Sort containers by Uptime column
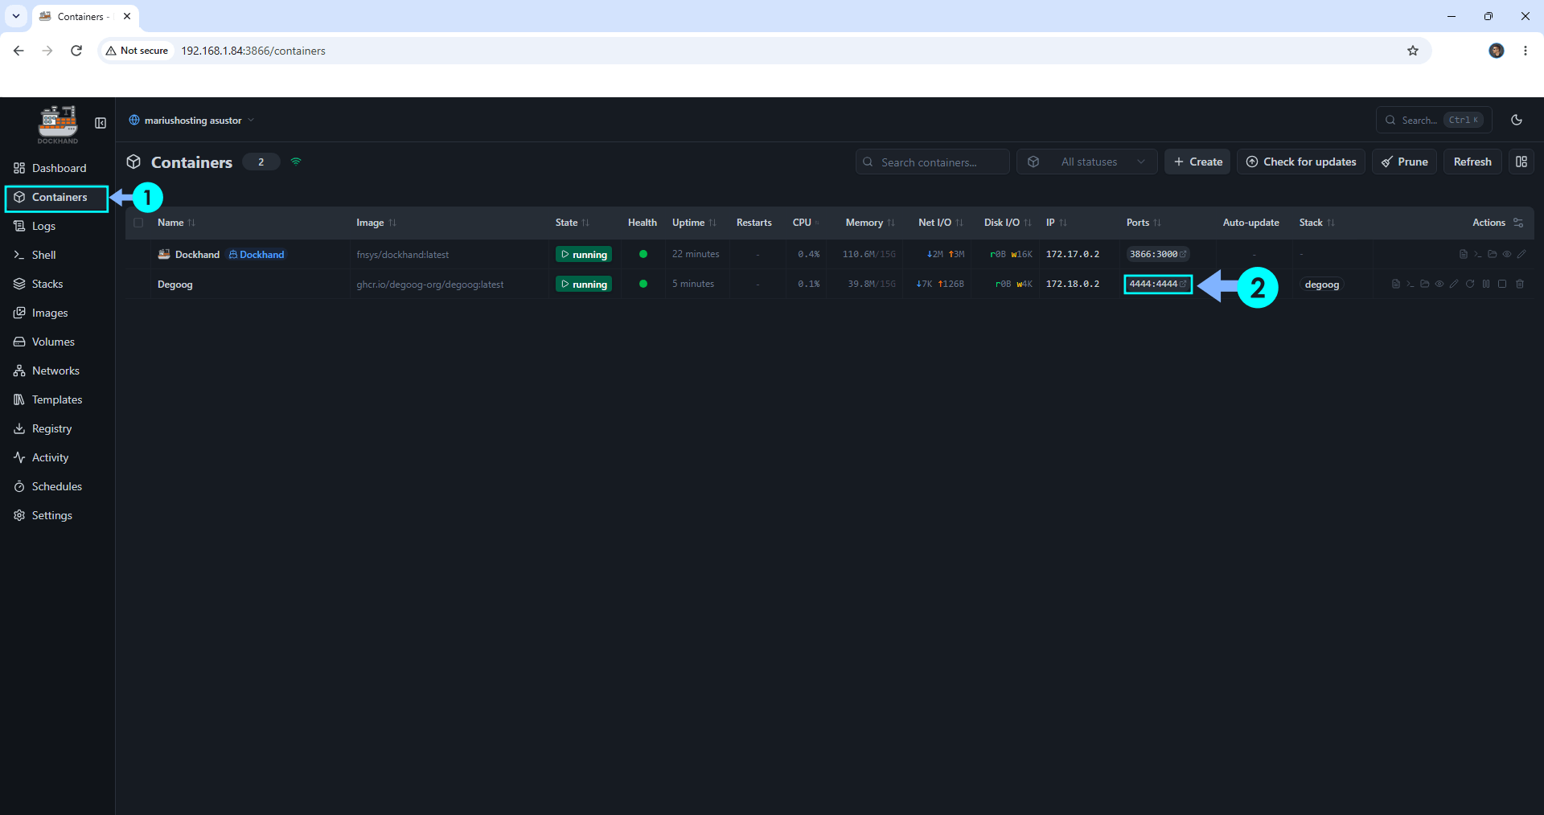This screenshot has width=1544, height=815. pos(694,223)
